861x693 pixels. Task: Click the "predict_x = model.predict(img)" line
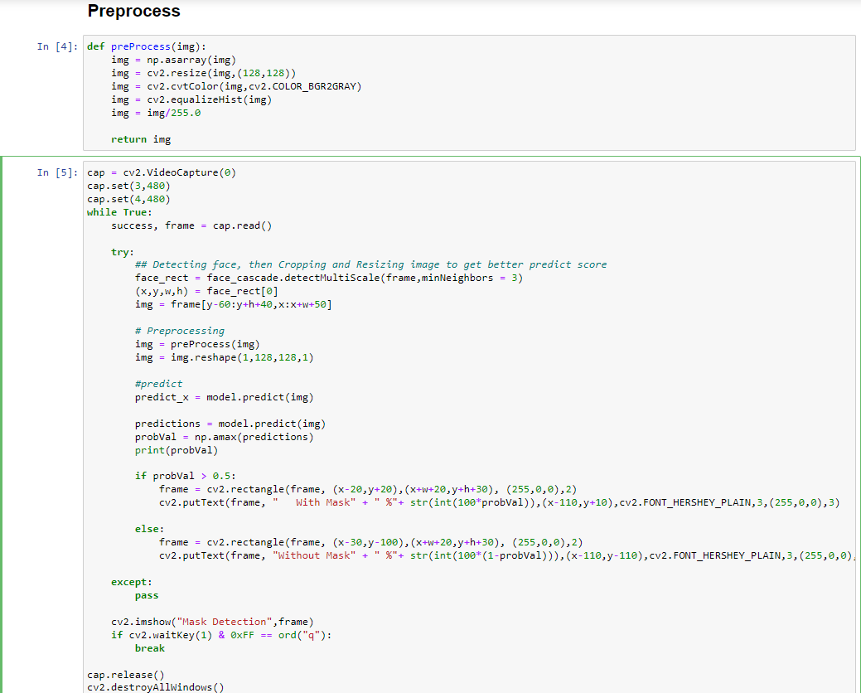click(x=224, y=397)
